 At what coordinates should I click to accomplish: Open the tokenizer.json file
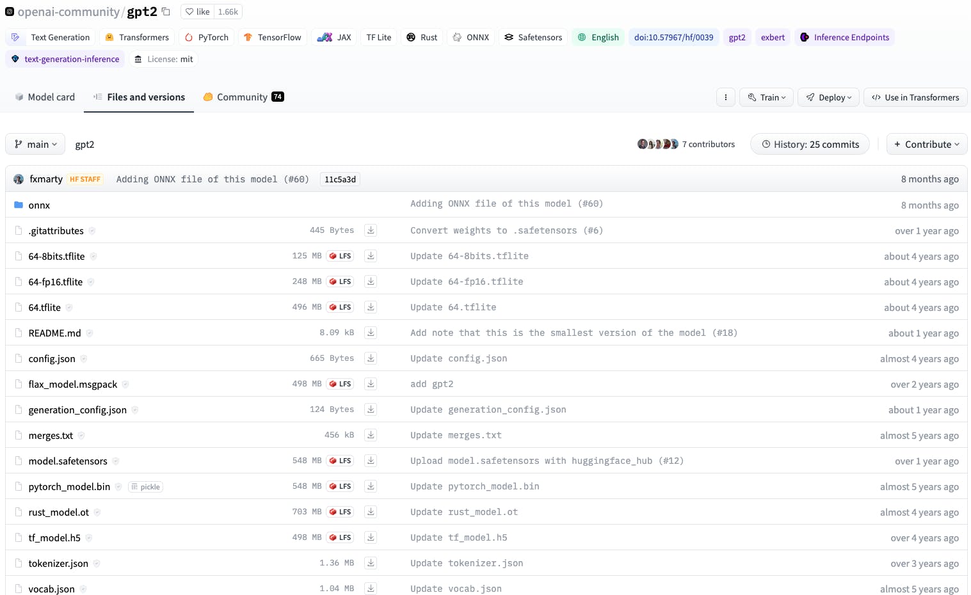click(58, 563)
